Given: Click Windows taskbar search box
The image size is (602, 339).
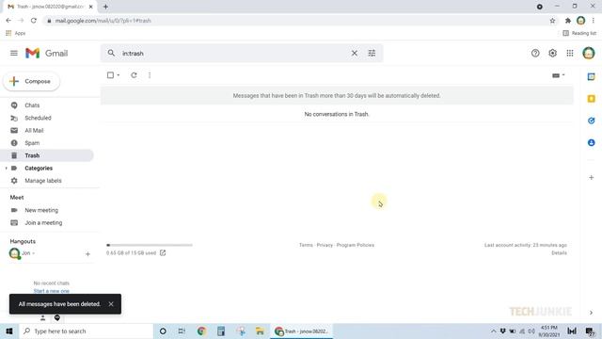Looking at the screenshot, I should [86, 331].
